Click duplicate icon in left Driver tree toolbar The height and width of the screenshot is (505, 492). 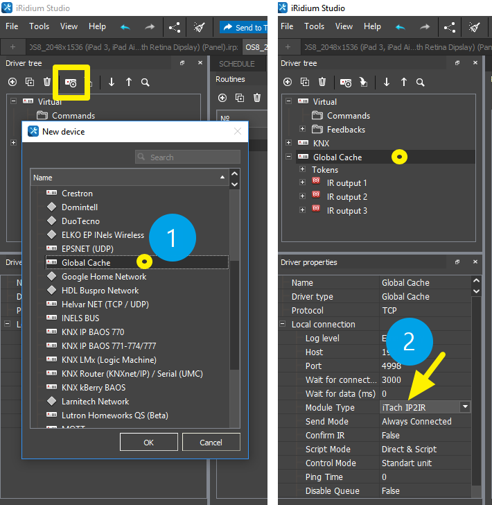point(30,82)
